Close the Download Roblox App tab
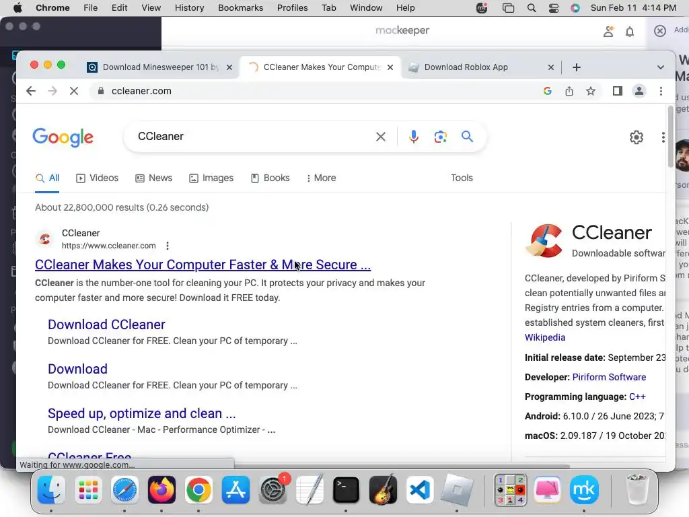The height and width of the screenshot is (517, 689). point(551,67)
